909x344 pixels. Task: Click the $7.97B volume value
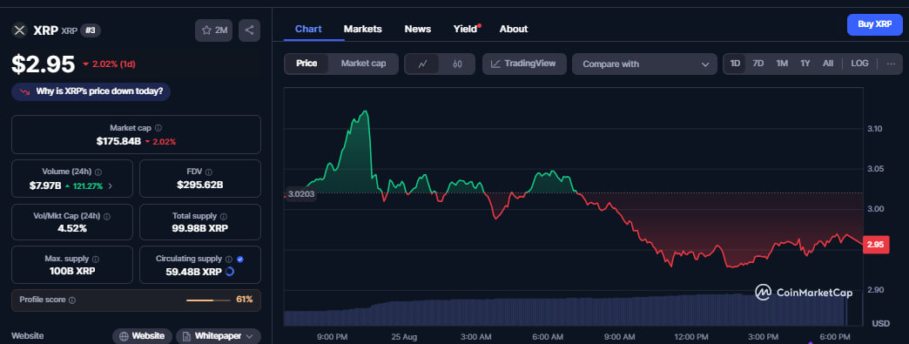44,185
